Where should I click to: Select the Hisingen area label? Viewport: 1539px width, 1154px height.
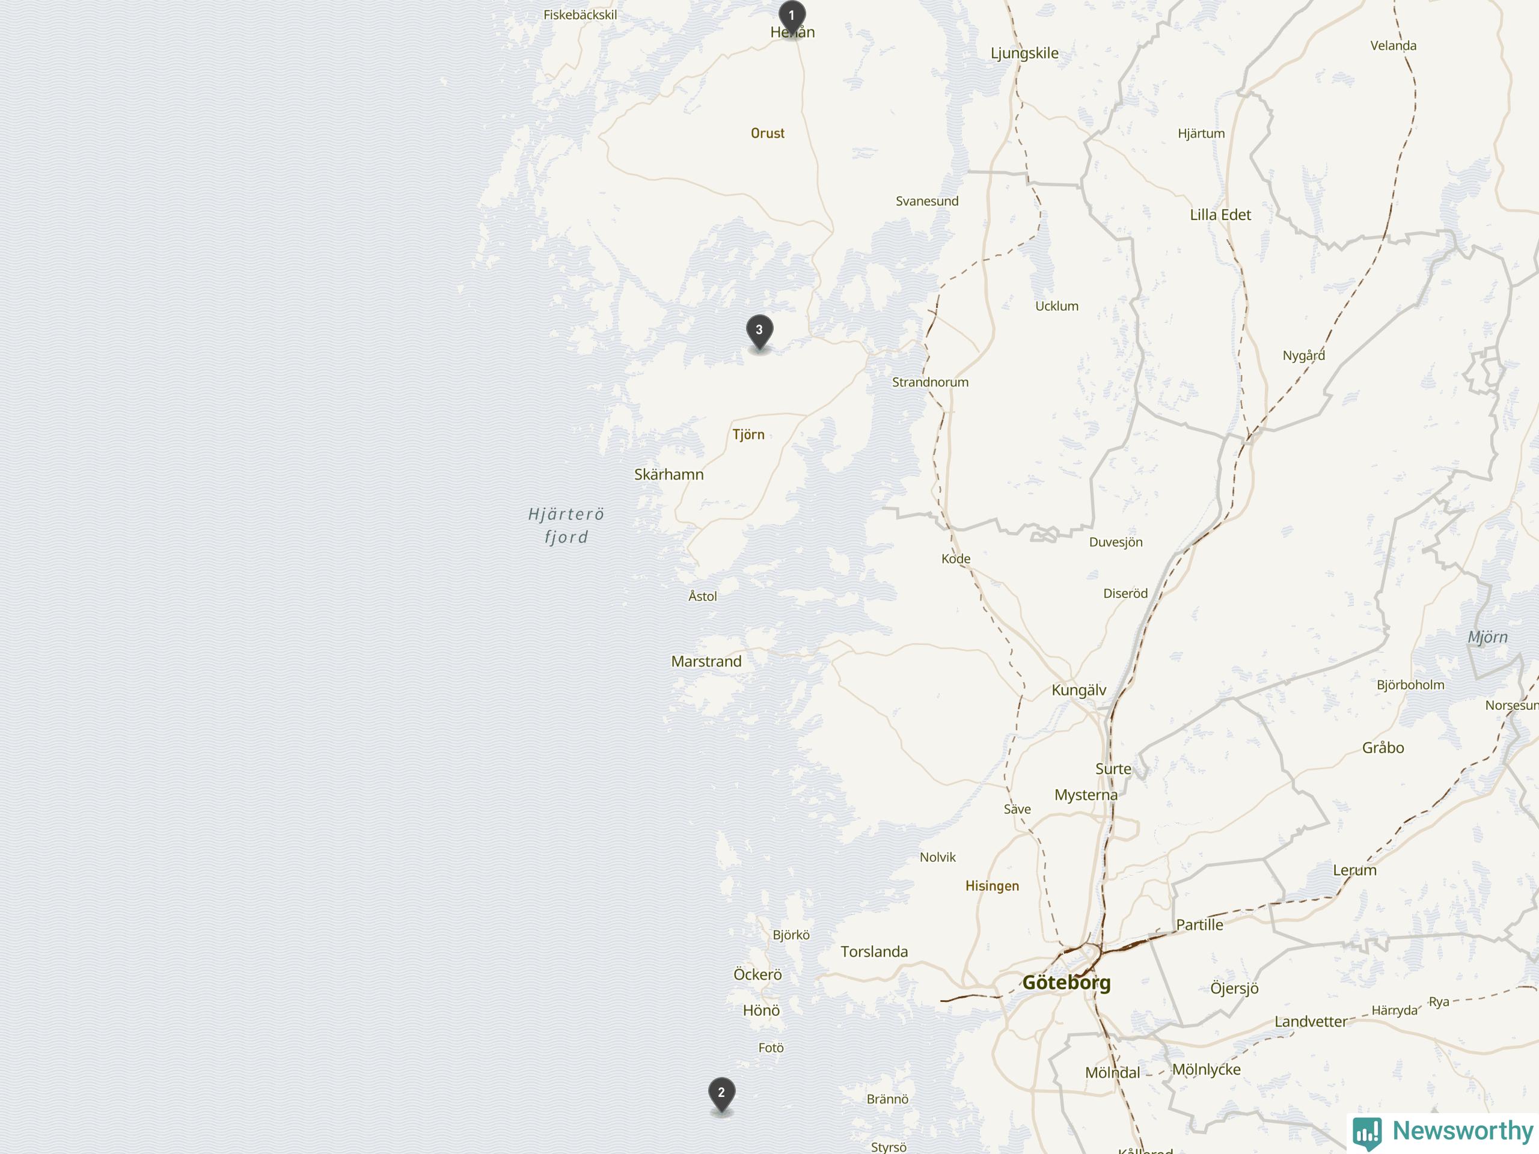992,886
